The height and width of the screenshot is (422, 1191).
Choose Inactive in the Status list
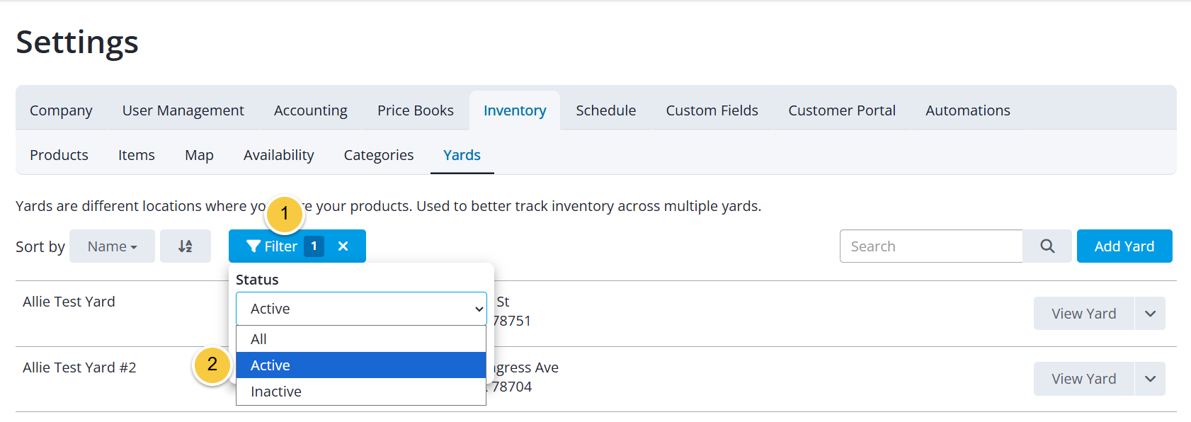(361, 392)
